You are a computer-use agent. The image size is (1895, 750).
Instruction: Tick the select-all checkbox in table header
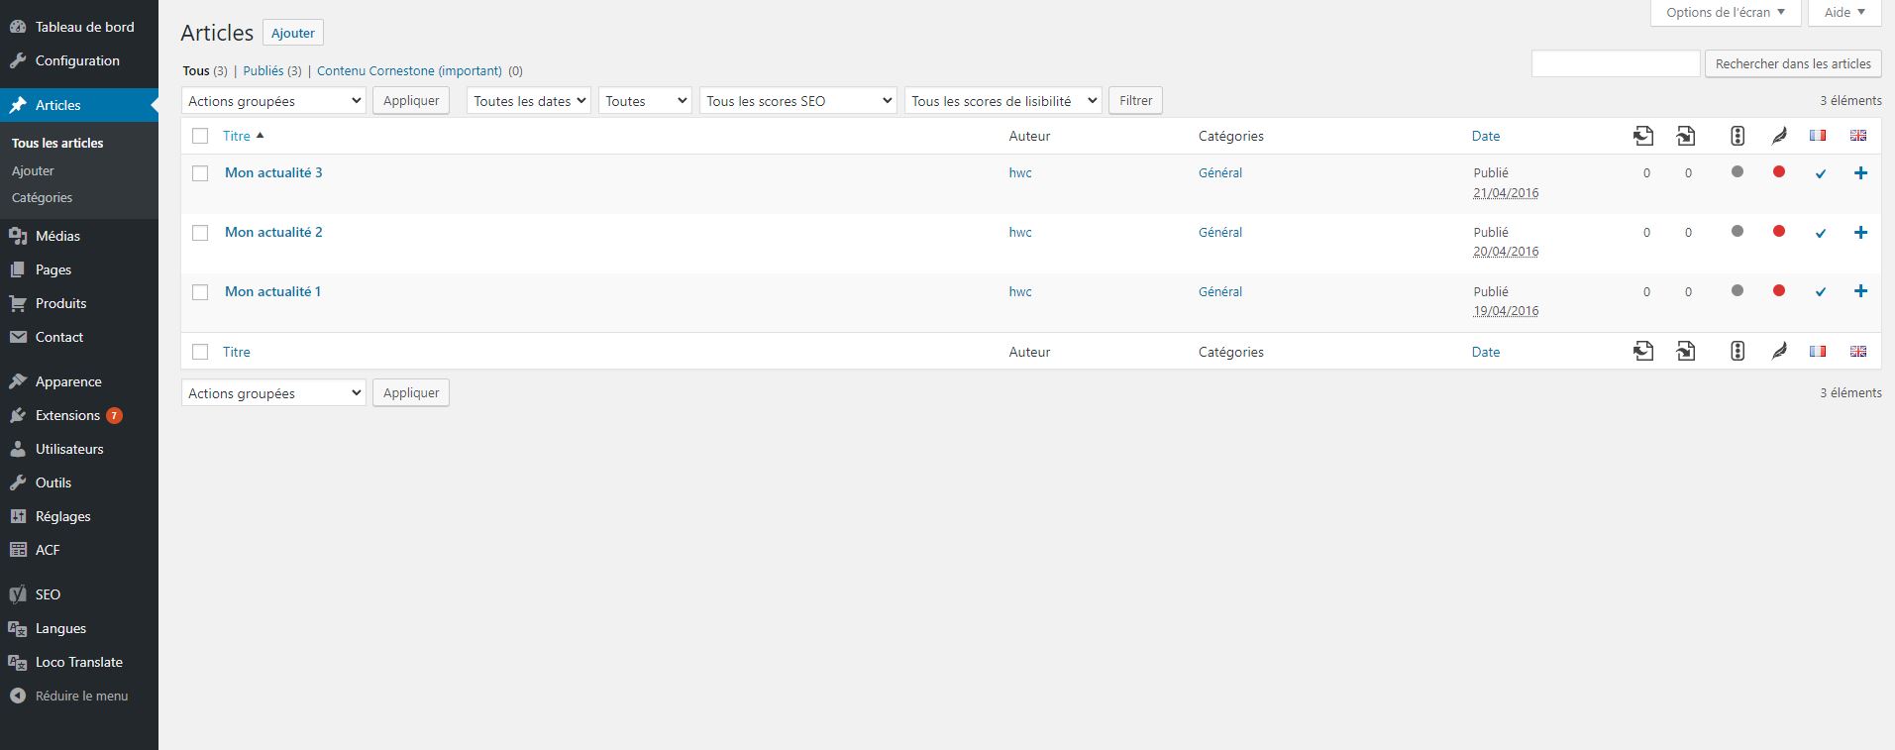pos(200,136)
